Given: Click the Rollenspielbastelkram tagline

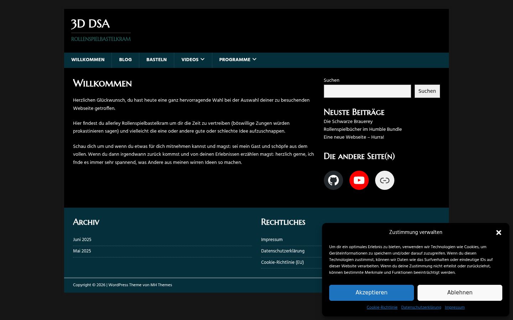Looking at the screenshot, I should [x=101, y=39].
